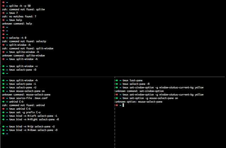Click "unknown option: mouse-select-pane" error line
The image size is (226, 148).
click(139, 102)
